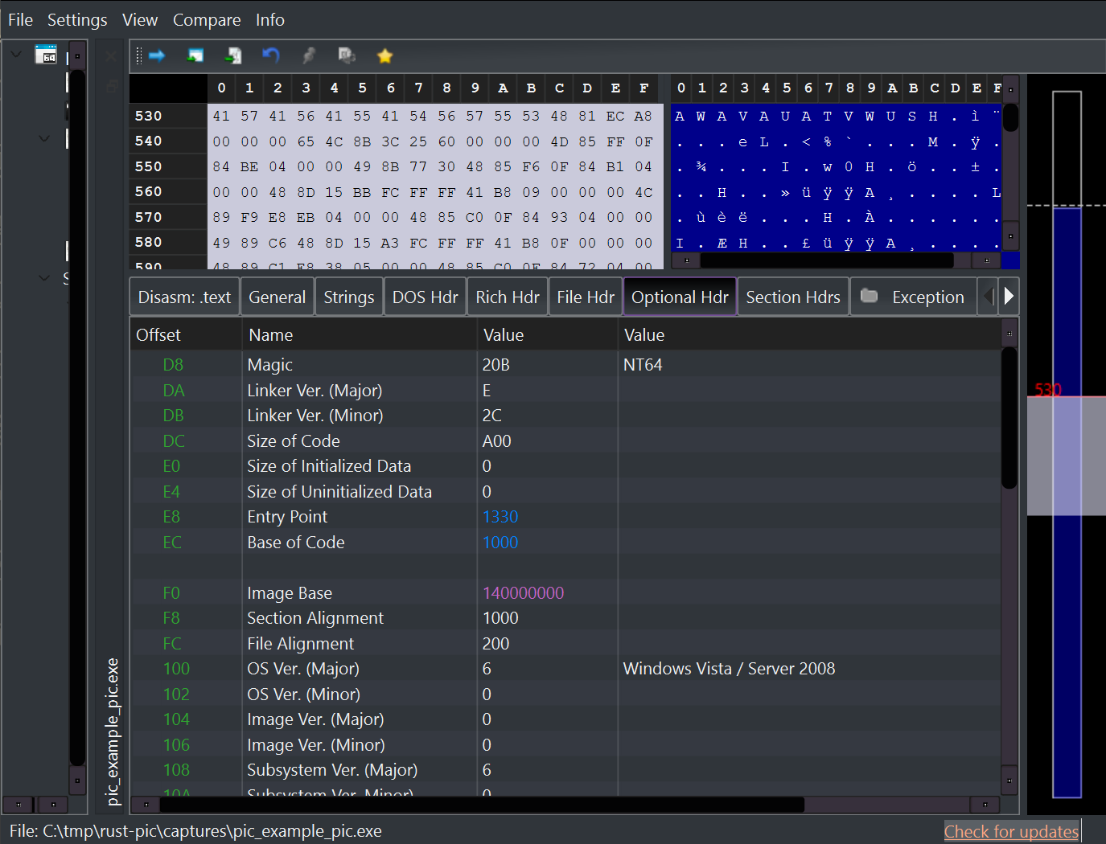Switch to the Section Hdrs tab
The height and width of the screenshot is (844, 1106).
tap(793, 297)
